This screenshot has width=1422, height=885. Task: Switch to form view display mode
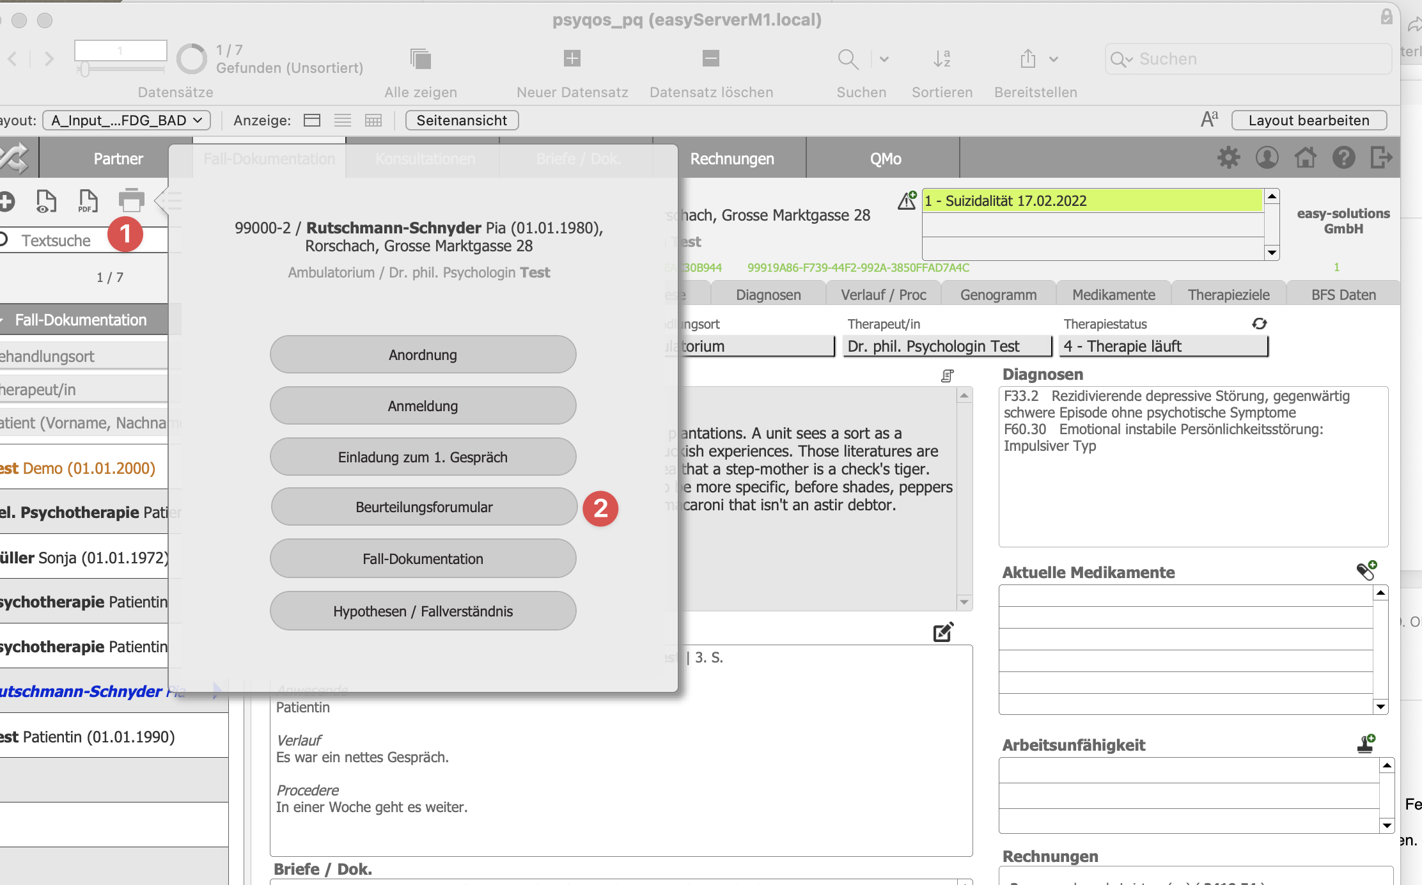312,120
